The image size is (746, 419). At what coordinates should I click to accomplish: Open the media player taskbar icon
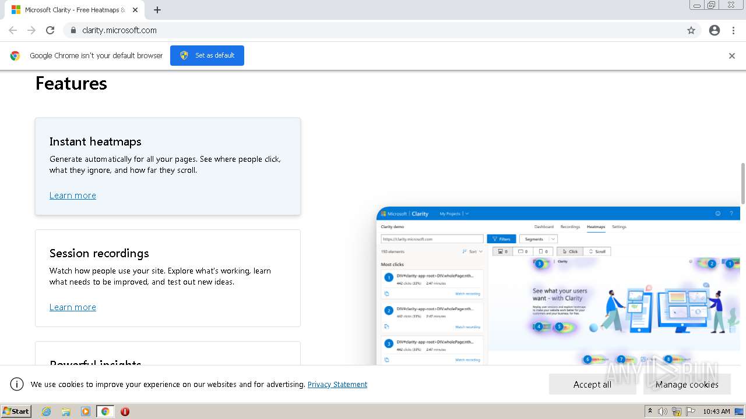coord(86,411)
